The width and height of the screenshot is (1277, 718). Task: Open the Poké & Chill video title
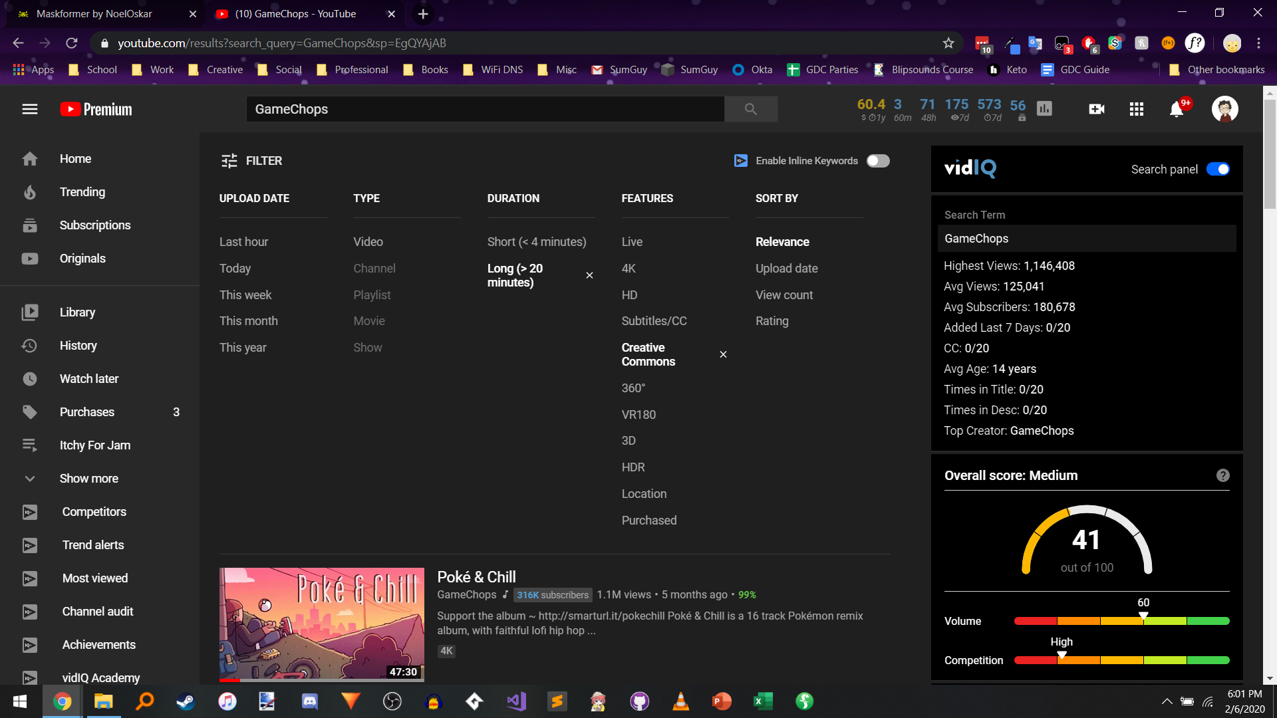[x=476, y=577]
